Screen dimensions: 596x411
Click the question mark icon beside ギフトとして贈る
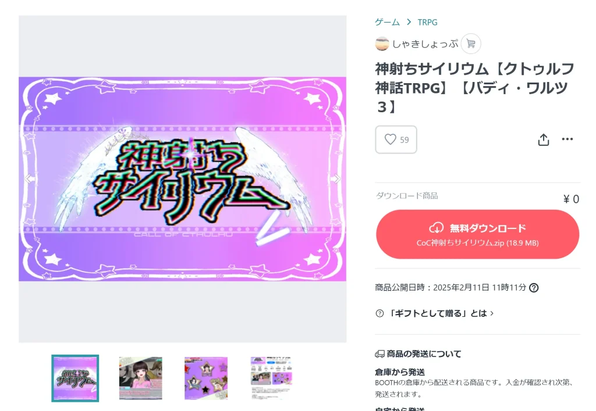tap(379, 313)
